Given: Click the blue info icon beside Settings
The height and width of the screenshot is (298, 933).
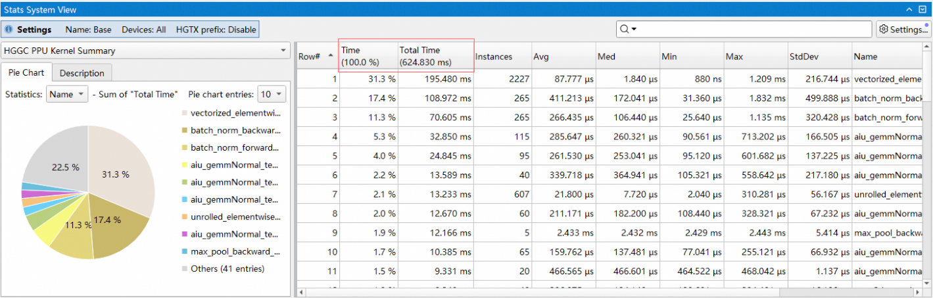Looking at the screenshot, I should (x=8, y=30).
